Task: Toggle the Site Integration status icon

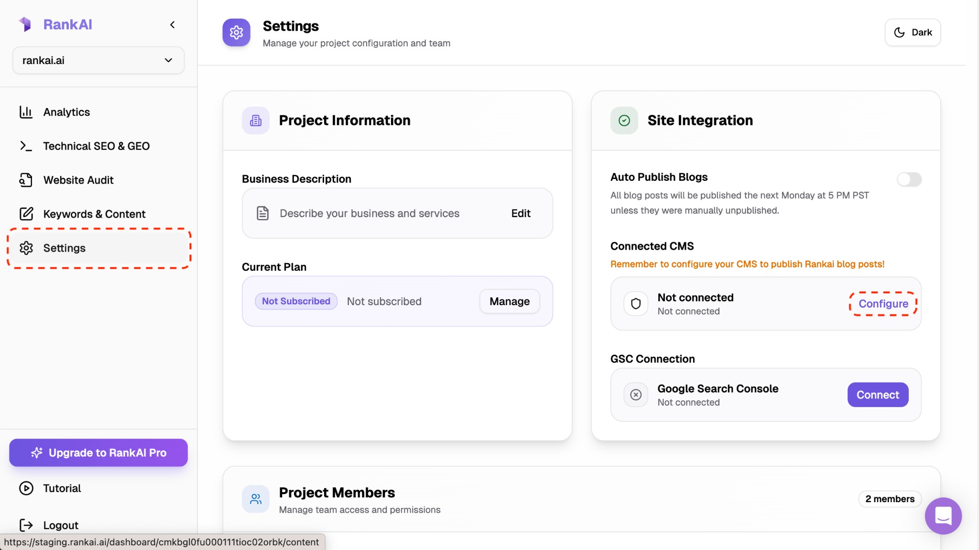Action: [x=624, y=120]
